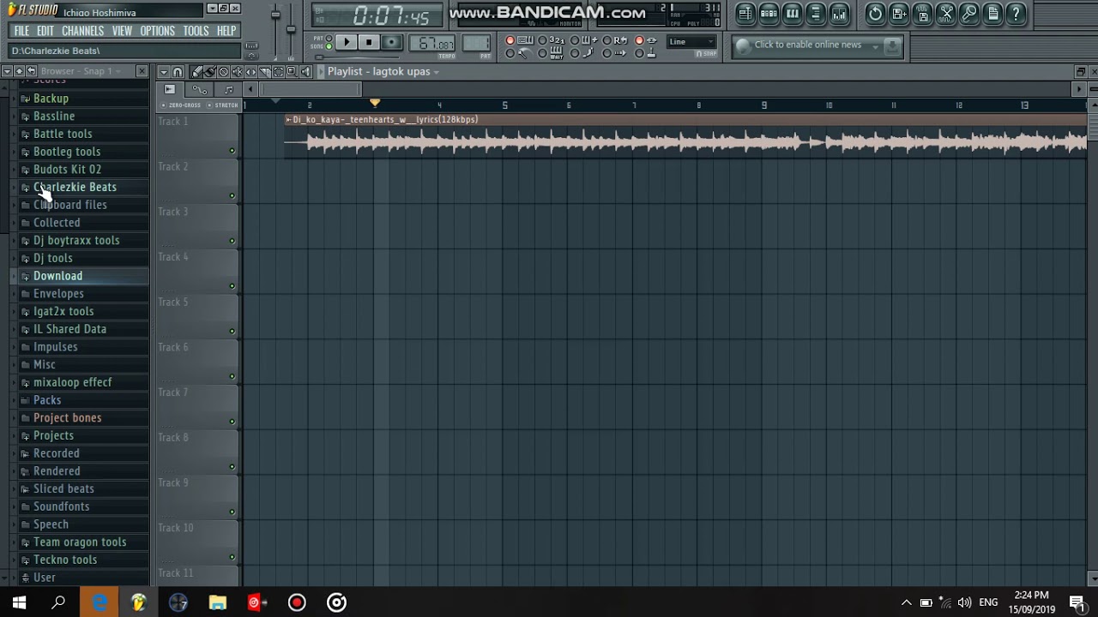Select the Draw pencil tool in Playlist toolbar
The image size is (1098, 617).
(x=196, y=71)
